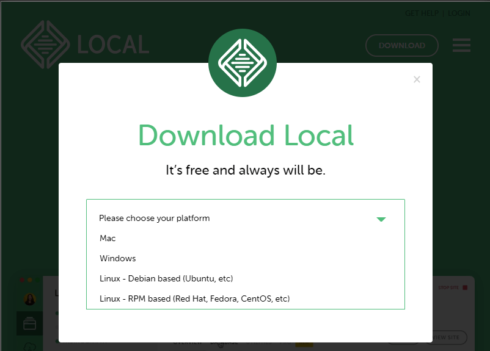Click 'Download Local' heading text
The width and height of the screenshot is (490, 351).
[x=246, y=136]
